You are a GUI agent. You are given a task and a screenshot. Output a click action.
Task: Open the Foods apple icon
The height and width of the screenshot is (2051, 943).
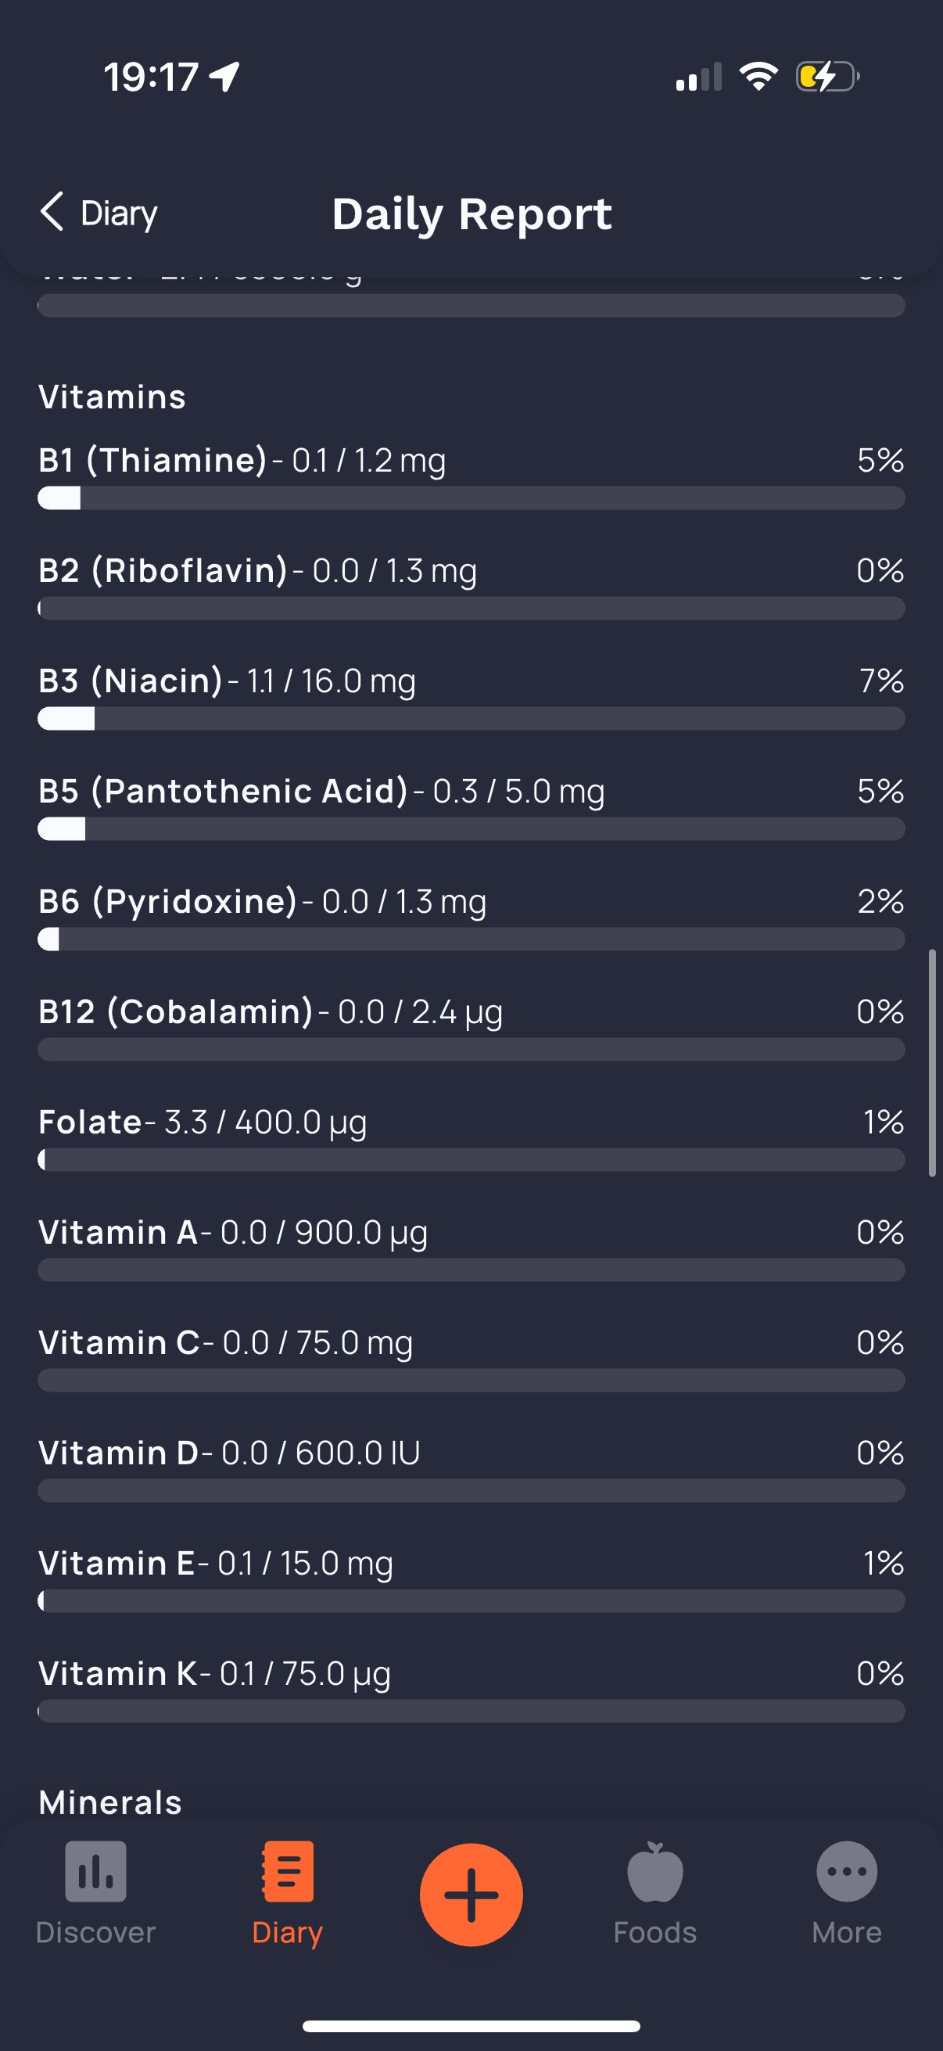pyautogui.click(x=655, y=1871)
